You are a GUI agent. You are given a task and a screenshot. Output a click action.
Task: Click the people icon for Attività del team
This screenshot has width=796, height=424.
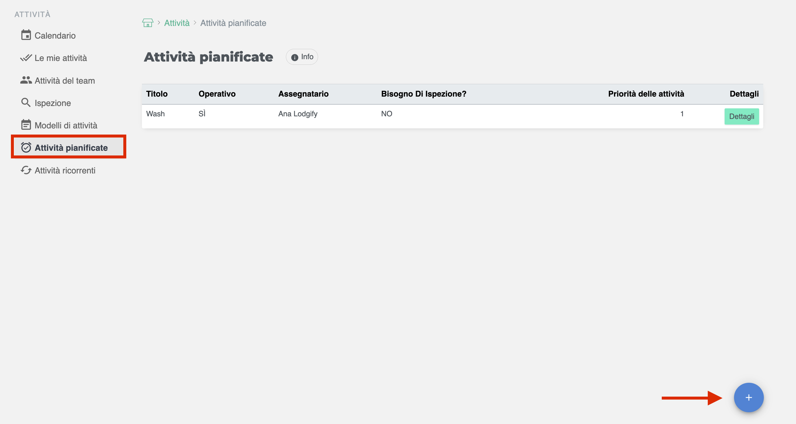pyautogui.click(x=26, y=80)
